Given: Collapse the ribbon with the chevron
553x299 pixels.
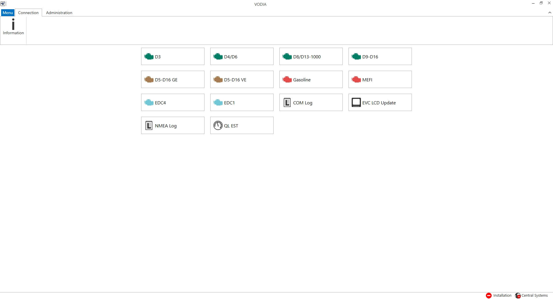Looking at the screenshot, I should click(550, 13).
